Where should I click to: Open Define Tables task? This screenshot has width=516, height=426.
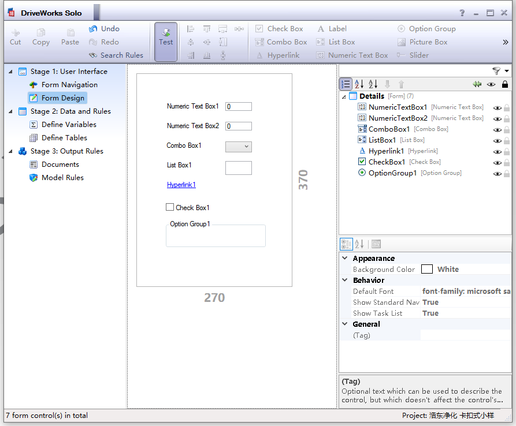[58, 138]
